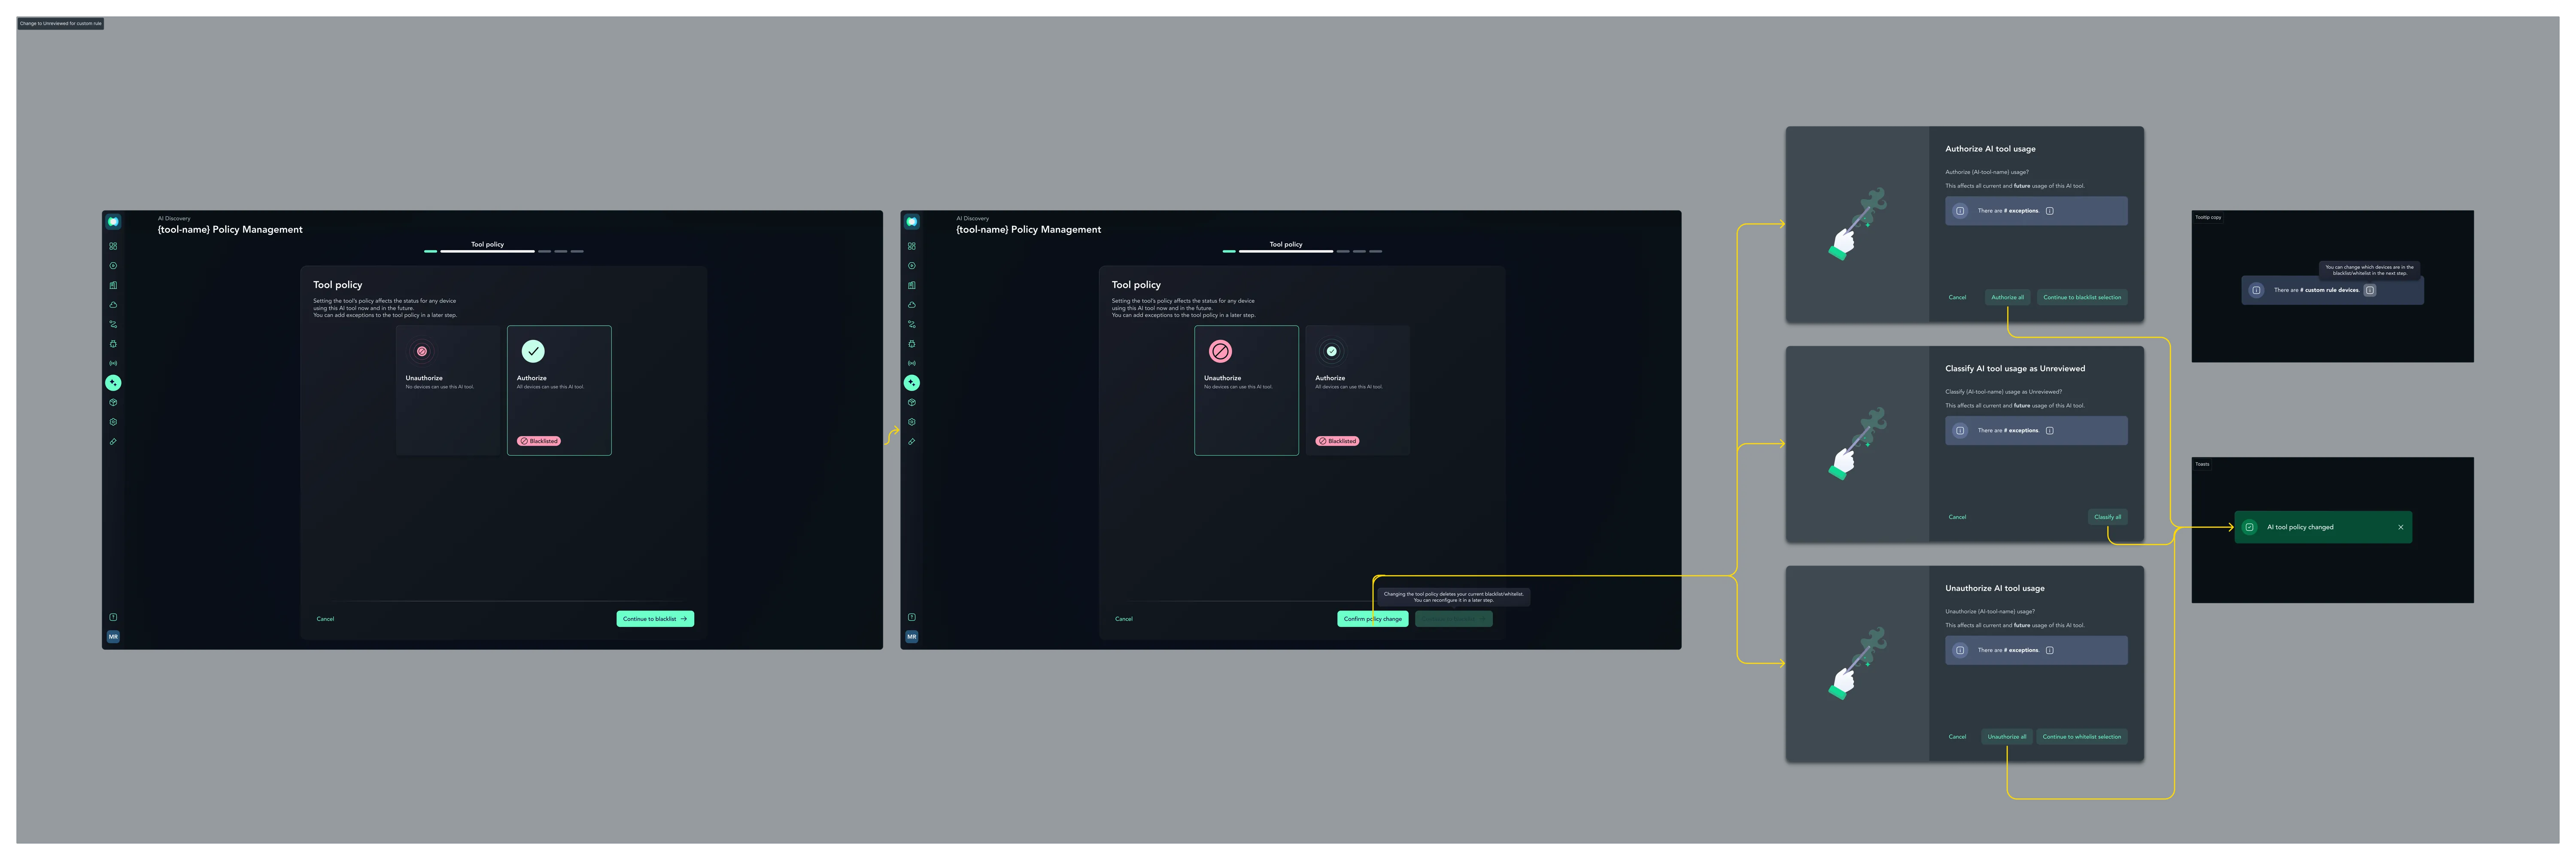Screen dimensions: 2576x860
Task: Open the cube package icon in the left screen sidebar
Action: [x=113, y=402]
